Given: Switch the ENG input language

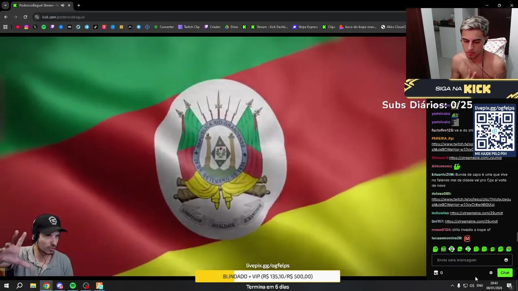Looking at the screenshot, I should point(480,286).
